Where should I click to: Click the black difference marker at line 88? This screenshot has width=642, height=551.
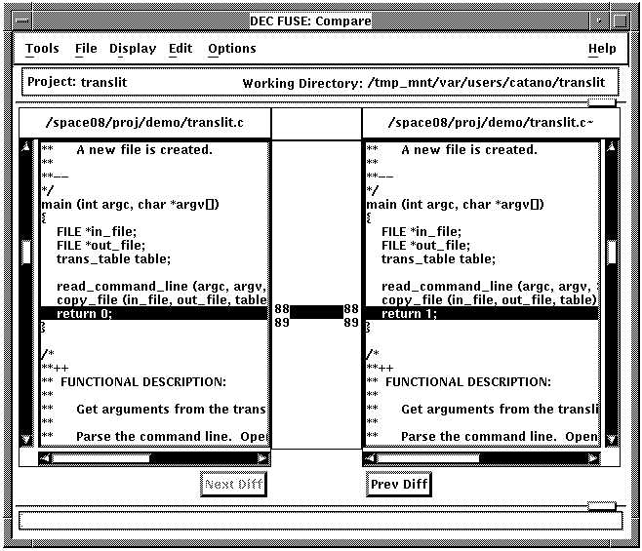[317, 312]
